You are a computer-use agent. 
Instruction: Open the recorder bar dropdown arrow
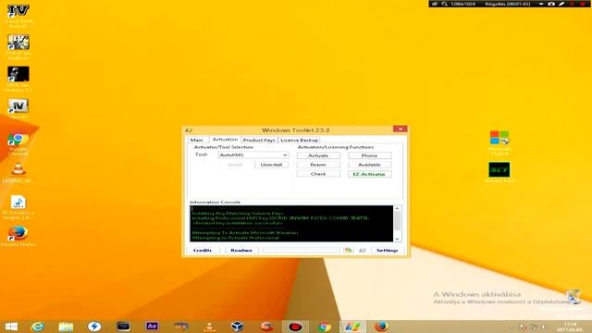tap(540, 4)
